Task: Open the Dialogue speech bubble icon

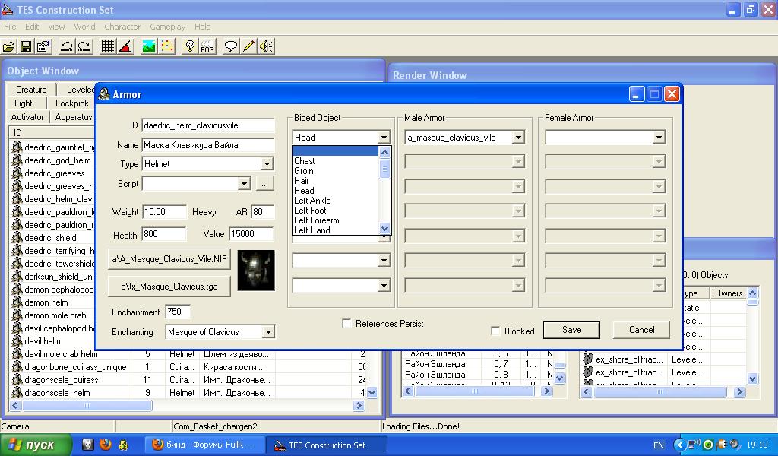Action: point(231,46)
